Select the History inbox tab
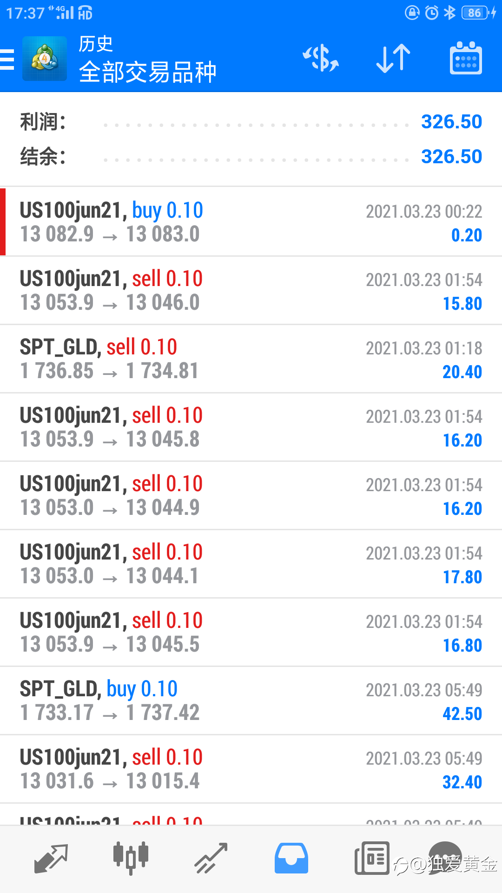Viewport: 502px width, 893px height. pos(291,859)
